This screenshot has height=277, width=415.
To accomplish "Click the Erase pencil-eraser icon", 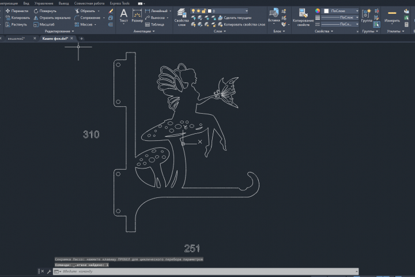I will point(111,11).
